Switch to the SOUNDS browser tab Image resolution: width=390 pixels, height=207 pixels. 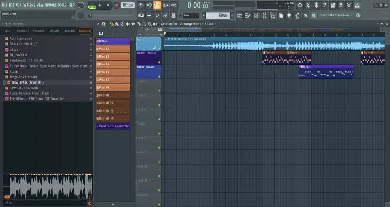pos(69,31)
